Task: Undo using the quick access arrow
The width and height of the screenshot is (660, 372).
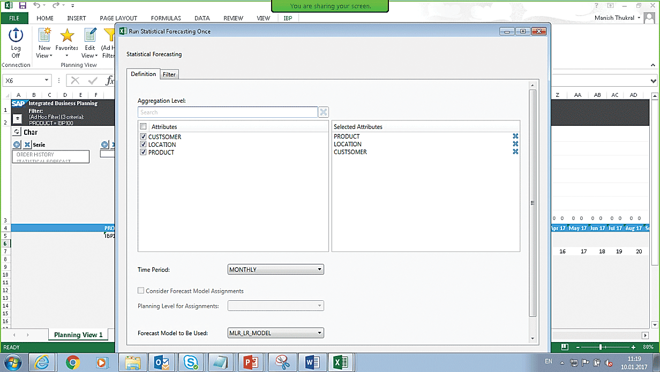Action: point(36,5)
